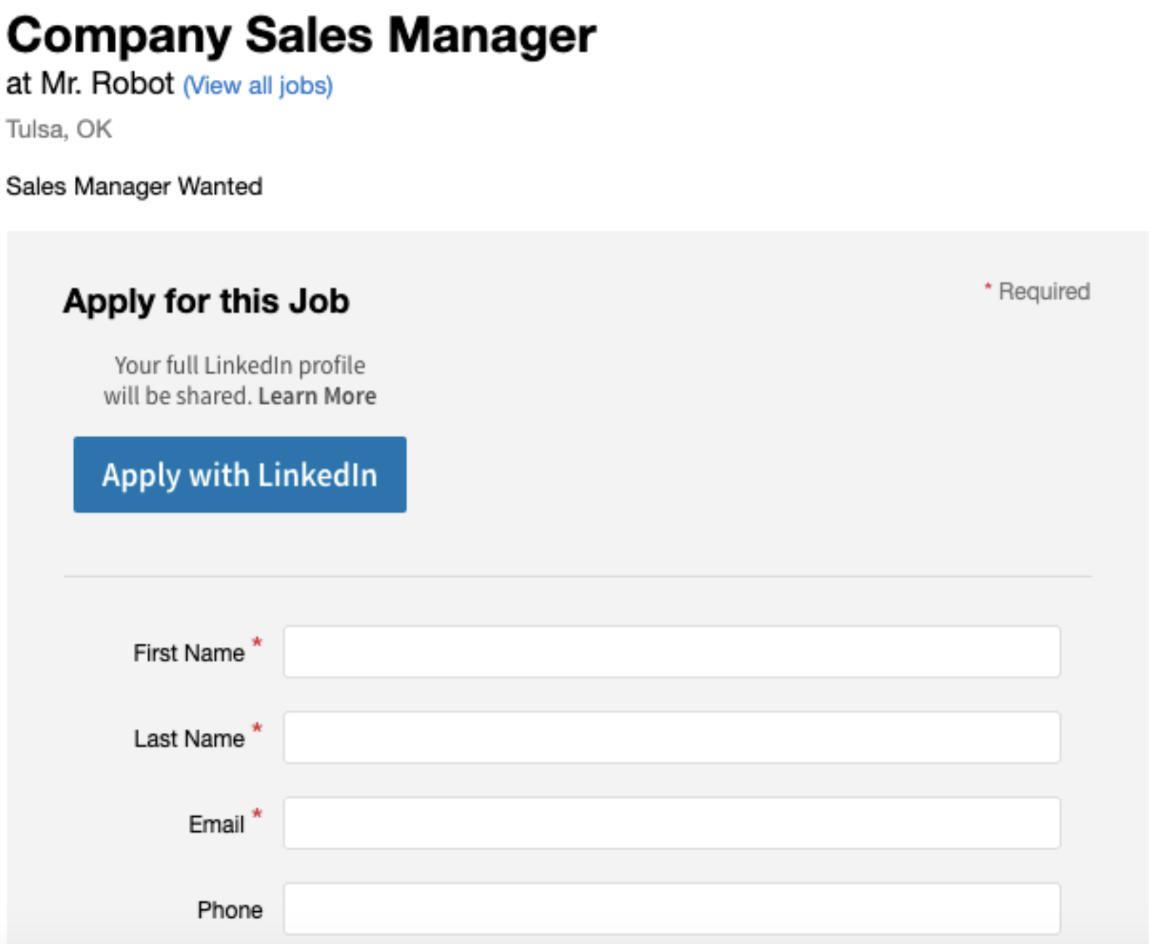Click the red asterisk beside Last Name
This screenshot has width=1149, height=944.
[257, 729]
